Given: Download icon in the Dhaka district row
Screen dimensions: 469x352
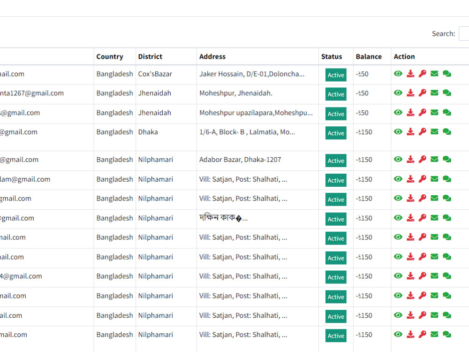Looking at the screenshot, I should click(410, 132).
